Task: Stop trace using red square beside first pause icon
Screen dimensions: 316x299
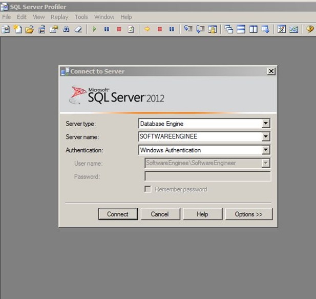Action: tap(119, 29)
